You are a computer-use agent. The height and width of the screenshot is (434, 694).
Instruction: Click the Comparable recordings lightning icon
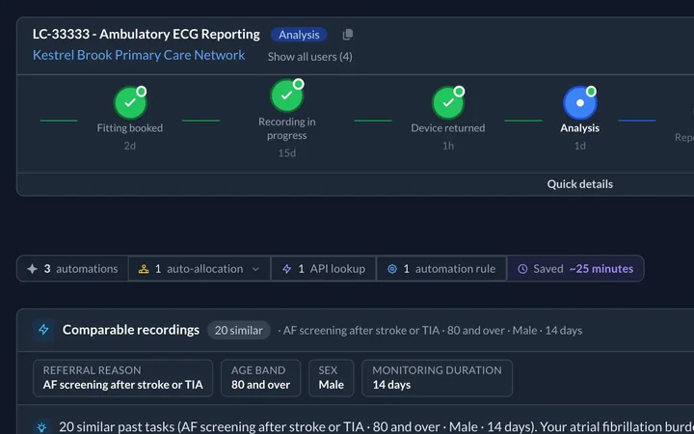tap(43, 330)
